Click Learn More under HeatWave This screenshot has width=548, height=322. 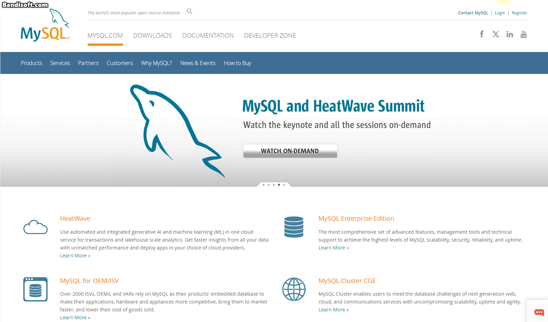tap(75, 256)
